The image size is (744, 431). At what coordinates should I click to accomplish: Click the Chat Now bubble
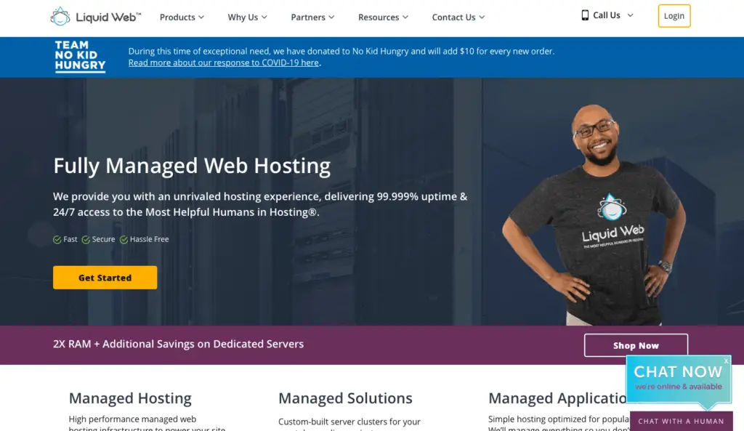678,379
